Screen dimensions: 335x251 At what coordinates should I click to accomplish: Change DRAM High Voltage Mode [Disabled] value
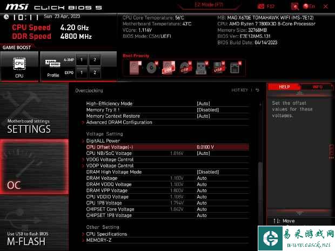(x=207, y=172)
